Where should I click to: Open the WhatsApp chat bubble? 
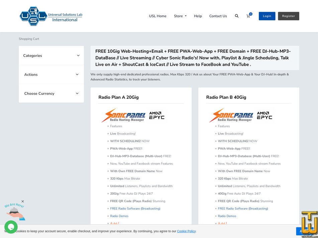tap(11, 227)
